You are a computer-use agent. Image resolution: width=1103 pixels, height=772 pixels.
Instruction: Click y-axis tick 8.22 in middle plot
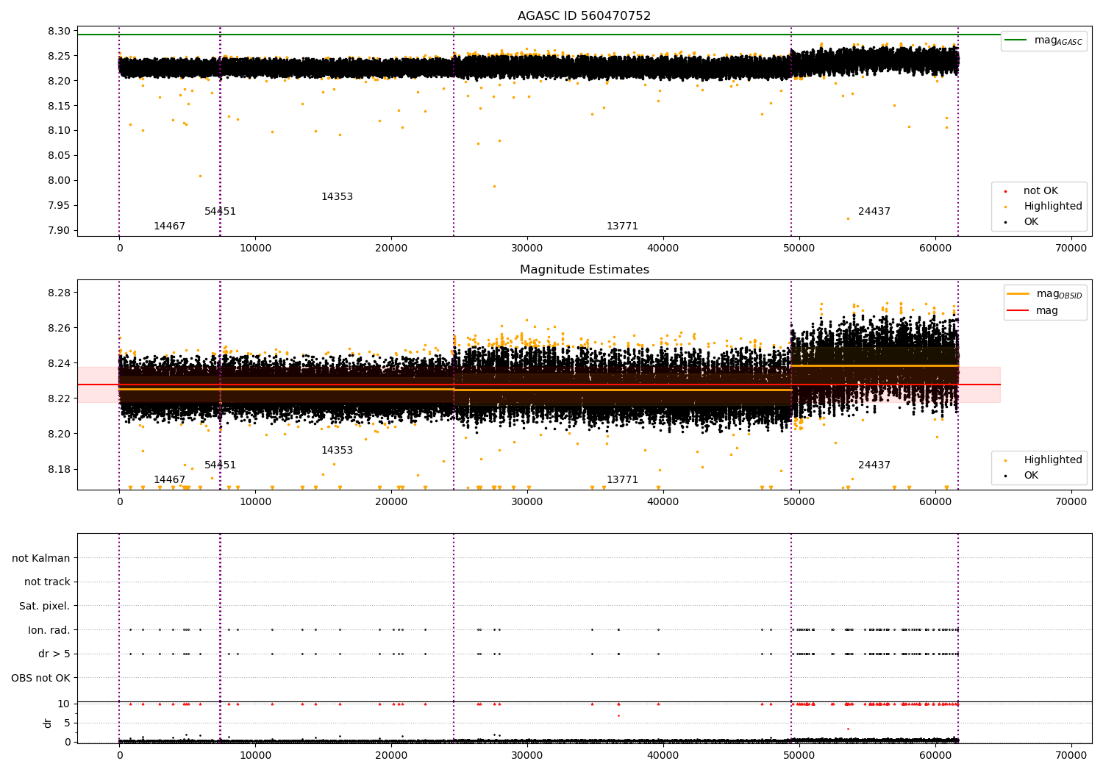click(x=60, y=398)
